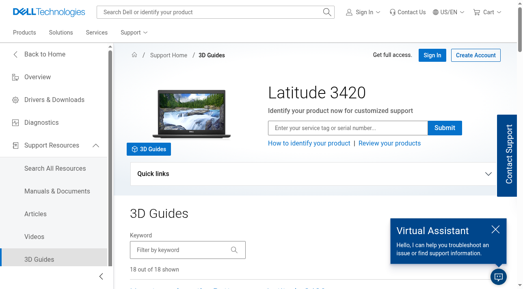
Task: Click the 3D Guides badge button
Action: point(149,149)
